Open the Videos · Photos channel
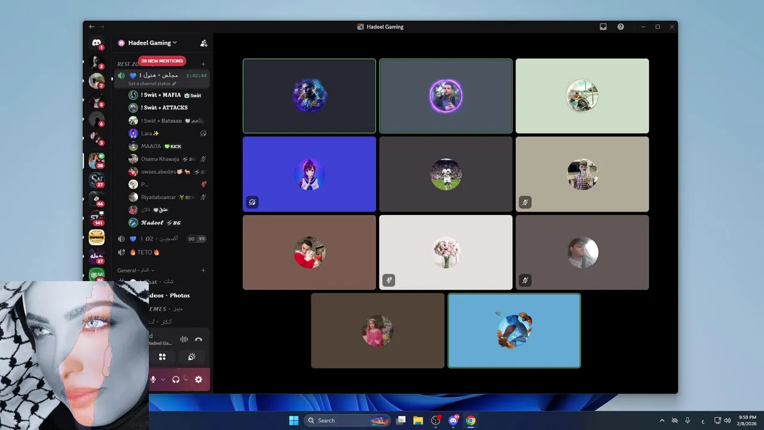This screenshot has width=764, height=430. (170, 295)
